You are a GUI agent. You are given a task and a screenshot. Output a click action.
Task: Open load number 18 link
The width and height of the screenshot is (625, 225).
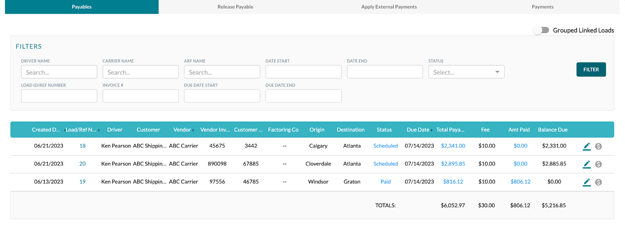(82, 146)
